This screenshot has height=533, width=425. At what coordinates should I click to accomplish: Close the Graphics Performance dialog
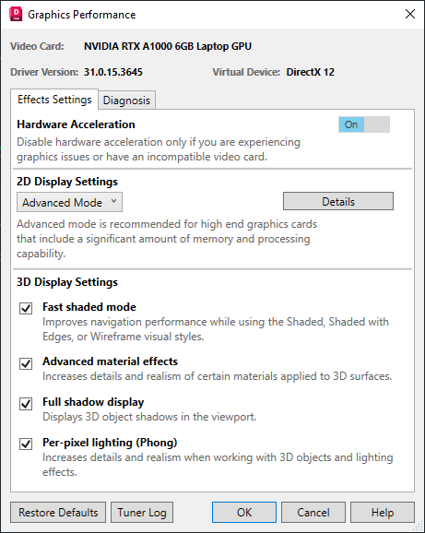pyautogui.click(x=410, y=14)
